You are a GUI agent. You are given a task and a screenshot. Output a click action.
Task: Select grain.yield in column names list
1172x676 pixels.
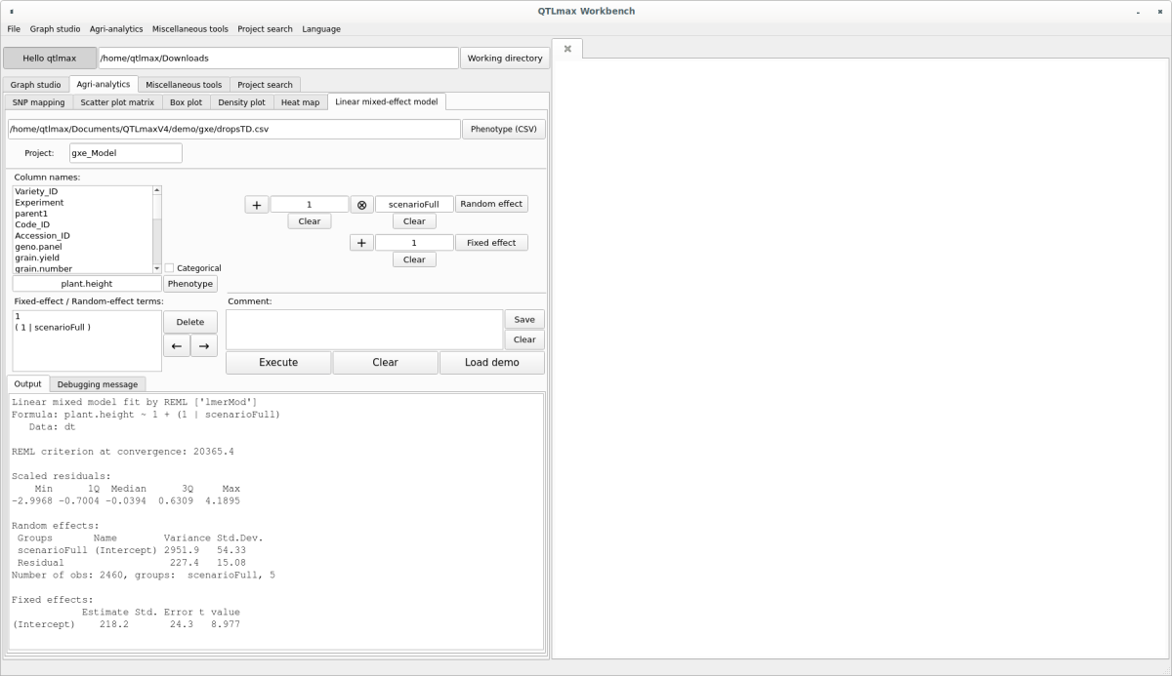coord(37,258)
